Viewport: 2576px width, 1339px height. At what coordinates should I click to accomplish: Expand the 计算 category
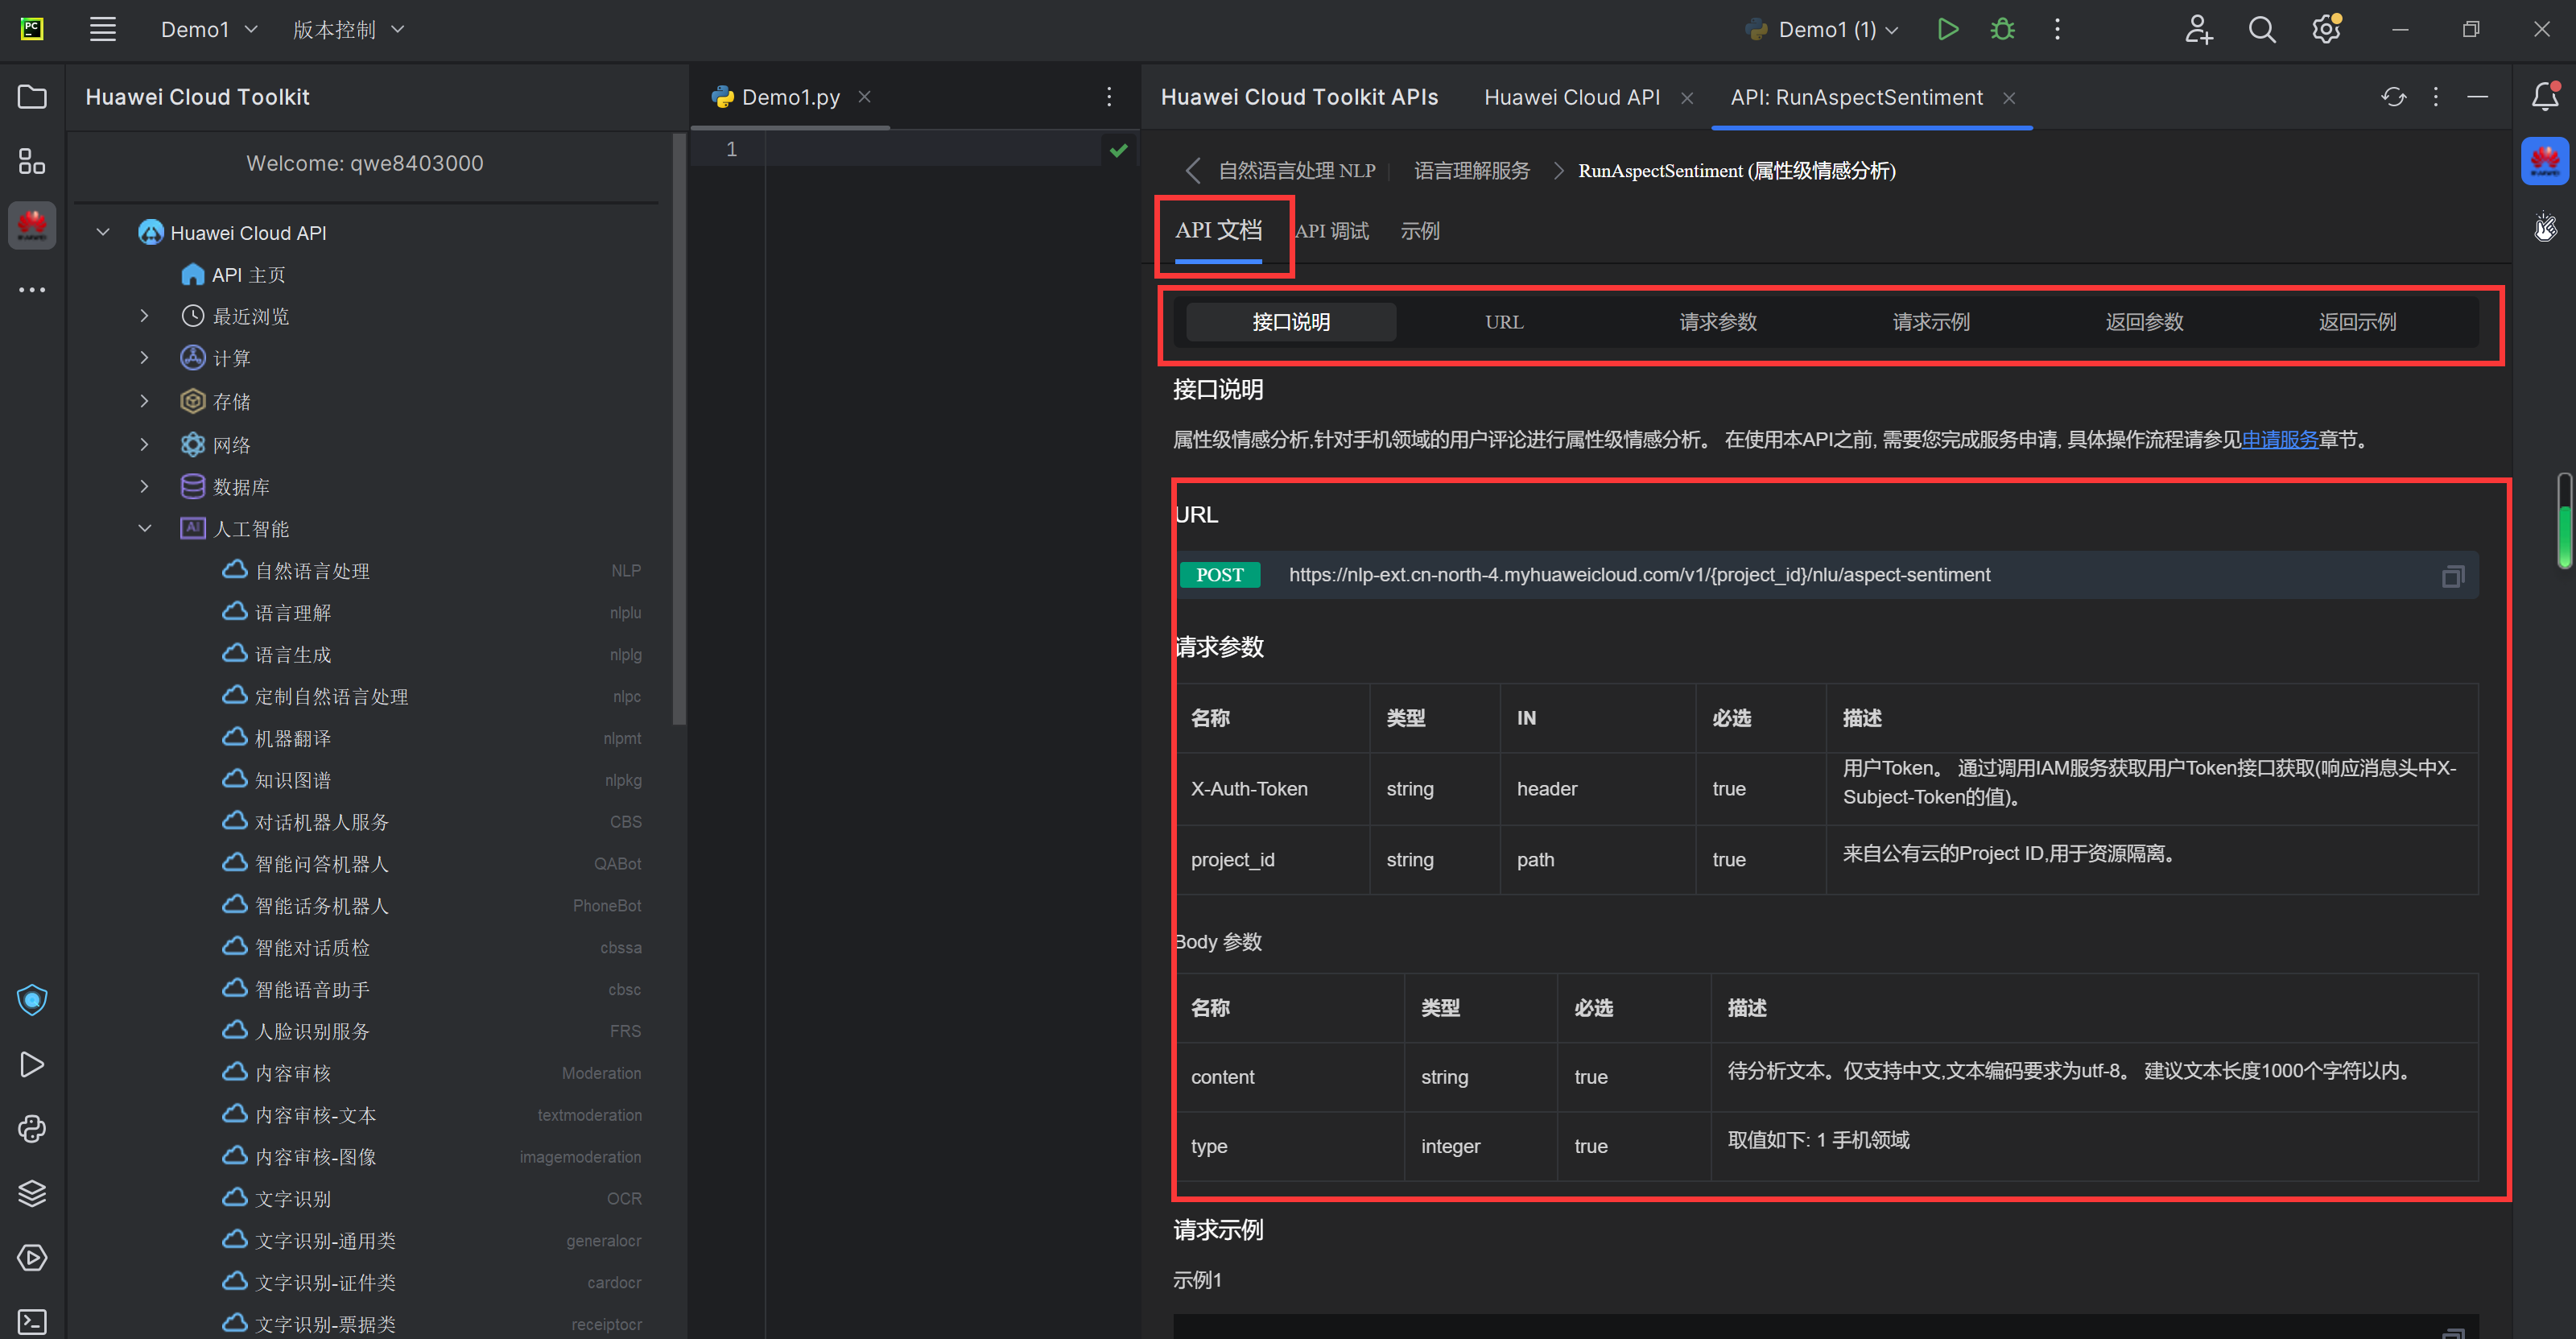145,358
